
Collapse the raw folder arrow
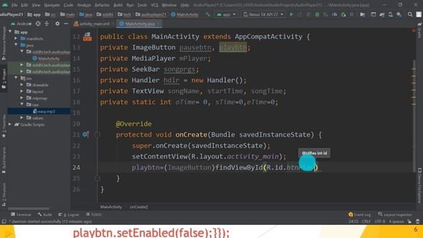22,104
